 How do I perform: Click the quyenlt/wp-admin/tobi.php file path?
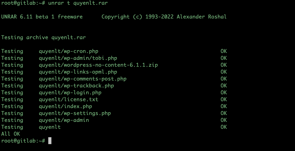78,58
